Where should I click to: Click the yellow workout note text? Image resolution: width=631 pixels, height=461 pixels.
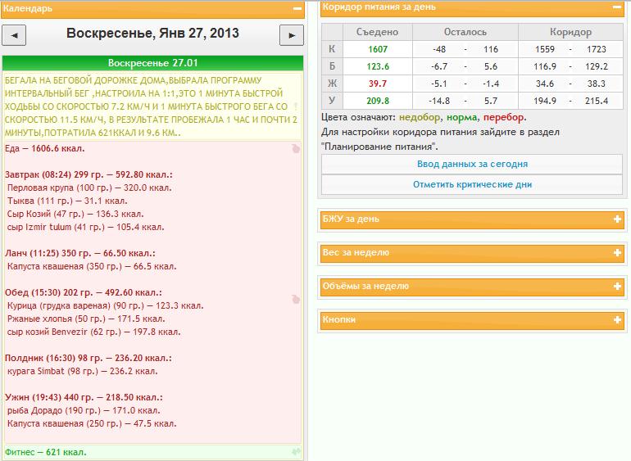coord(151,106)
